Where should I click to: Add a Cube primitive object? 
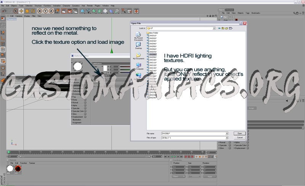pos(82,11)
